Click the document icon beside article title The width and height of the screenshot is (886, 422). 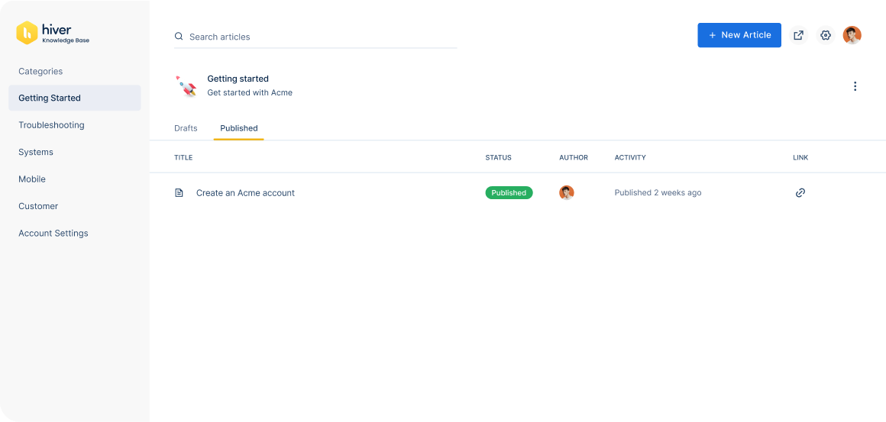pos(179,193)
